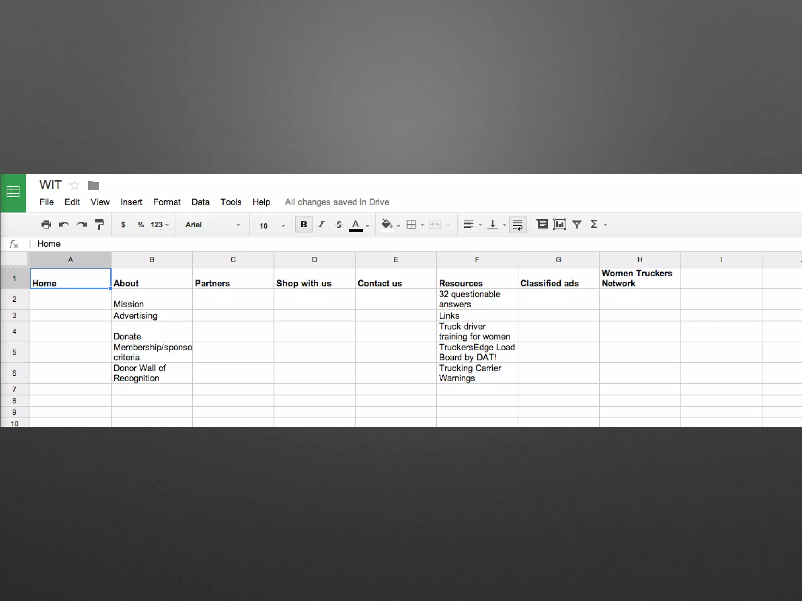This screenshot has width=802, height=601.
Task: Open the Data menu
Action: (200, 202)
